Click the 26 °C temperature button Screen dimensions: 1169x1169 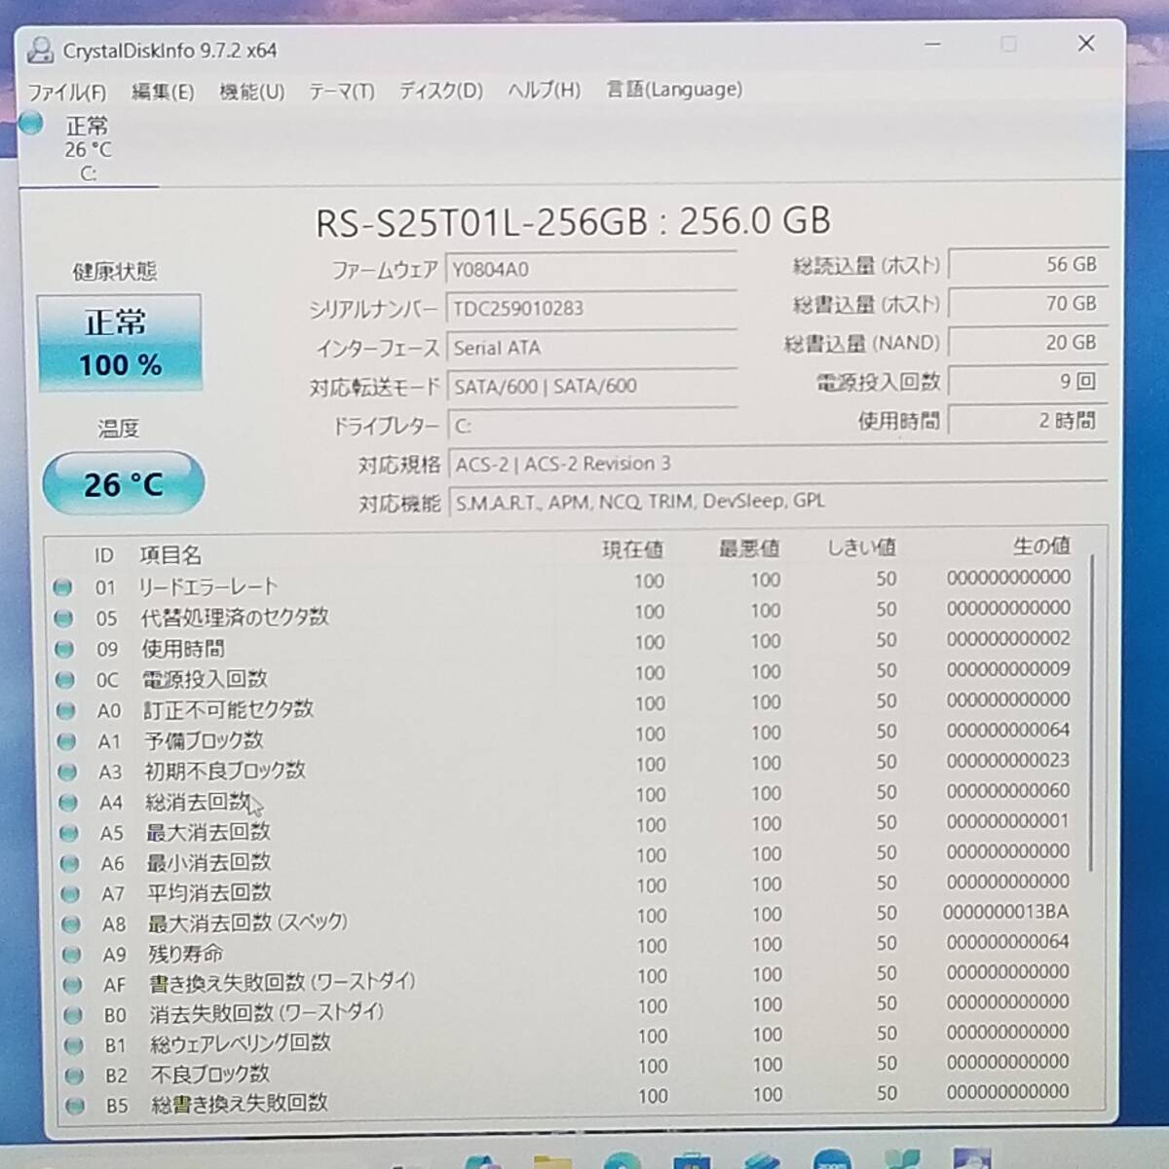click(x=123, y=483)
